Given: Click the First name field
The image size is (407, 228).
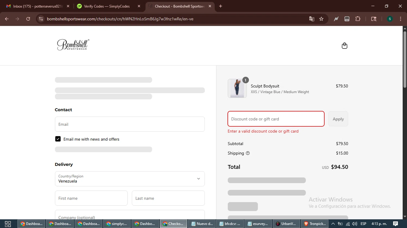Looking at the screenshot, I should click(91, 198).
